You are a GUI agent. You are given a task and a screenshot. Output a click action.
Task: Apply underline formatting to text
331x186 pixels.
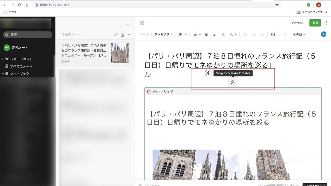click(x=223, y=34)
